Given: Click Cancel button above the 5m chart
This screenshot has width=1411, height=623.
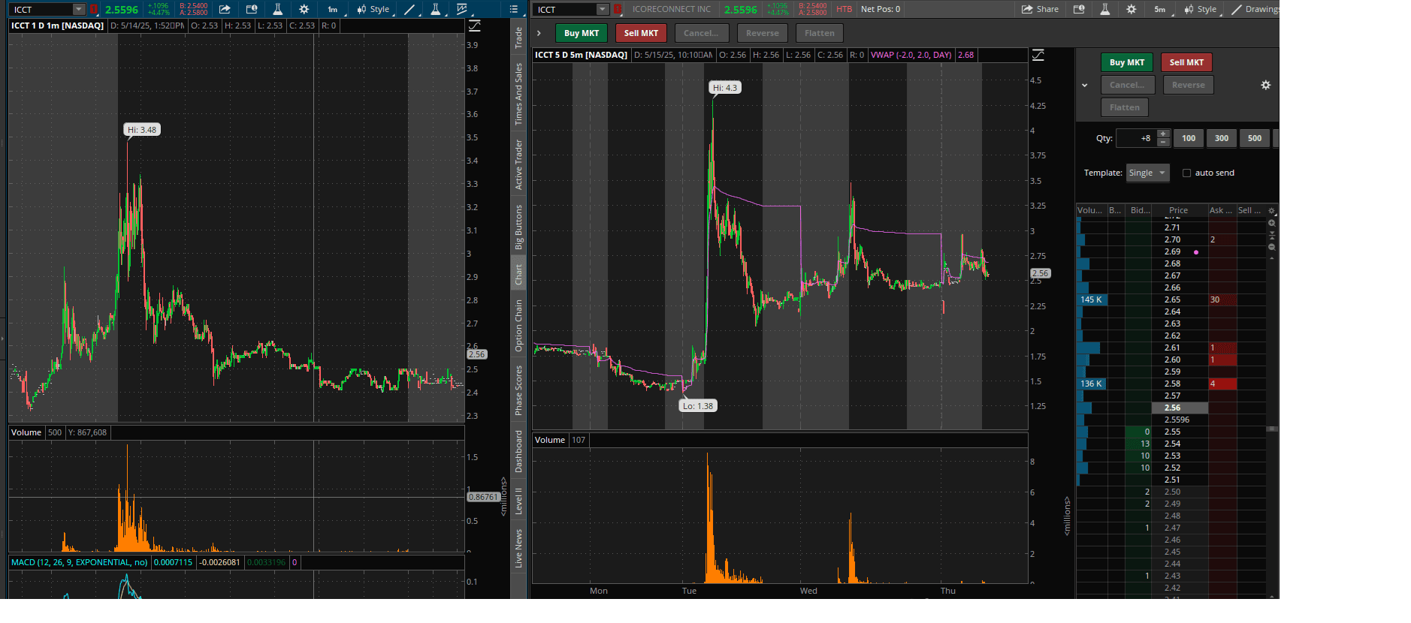Looking at the screenshot, I should coord(701,33).
